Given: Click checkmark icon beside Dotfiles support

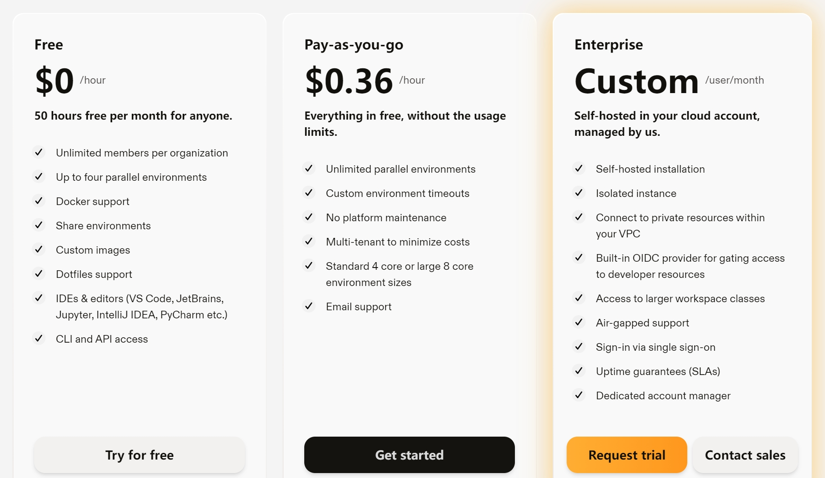Looking at the screenshot, I should [x=39, y=274].
